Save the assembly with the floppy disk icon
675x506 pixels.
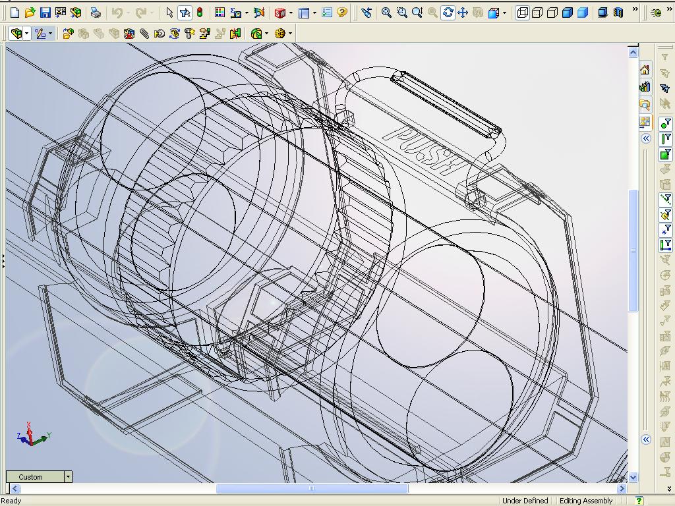tap(45, 13)
